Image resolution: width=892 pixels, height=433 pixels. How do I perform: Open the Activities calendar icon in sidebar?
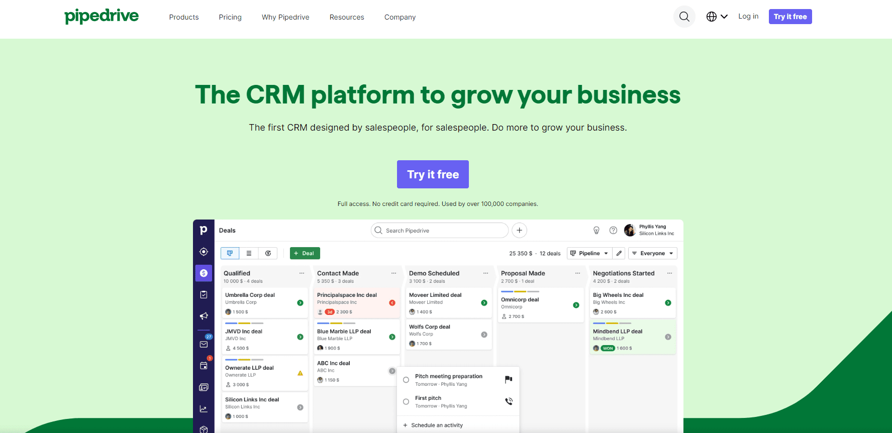(x=204, y=365)
